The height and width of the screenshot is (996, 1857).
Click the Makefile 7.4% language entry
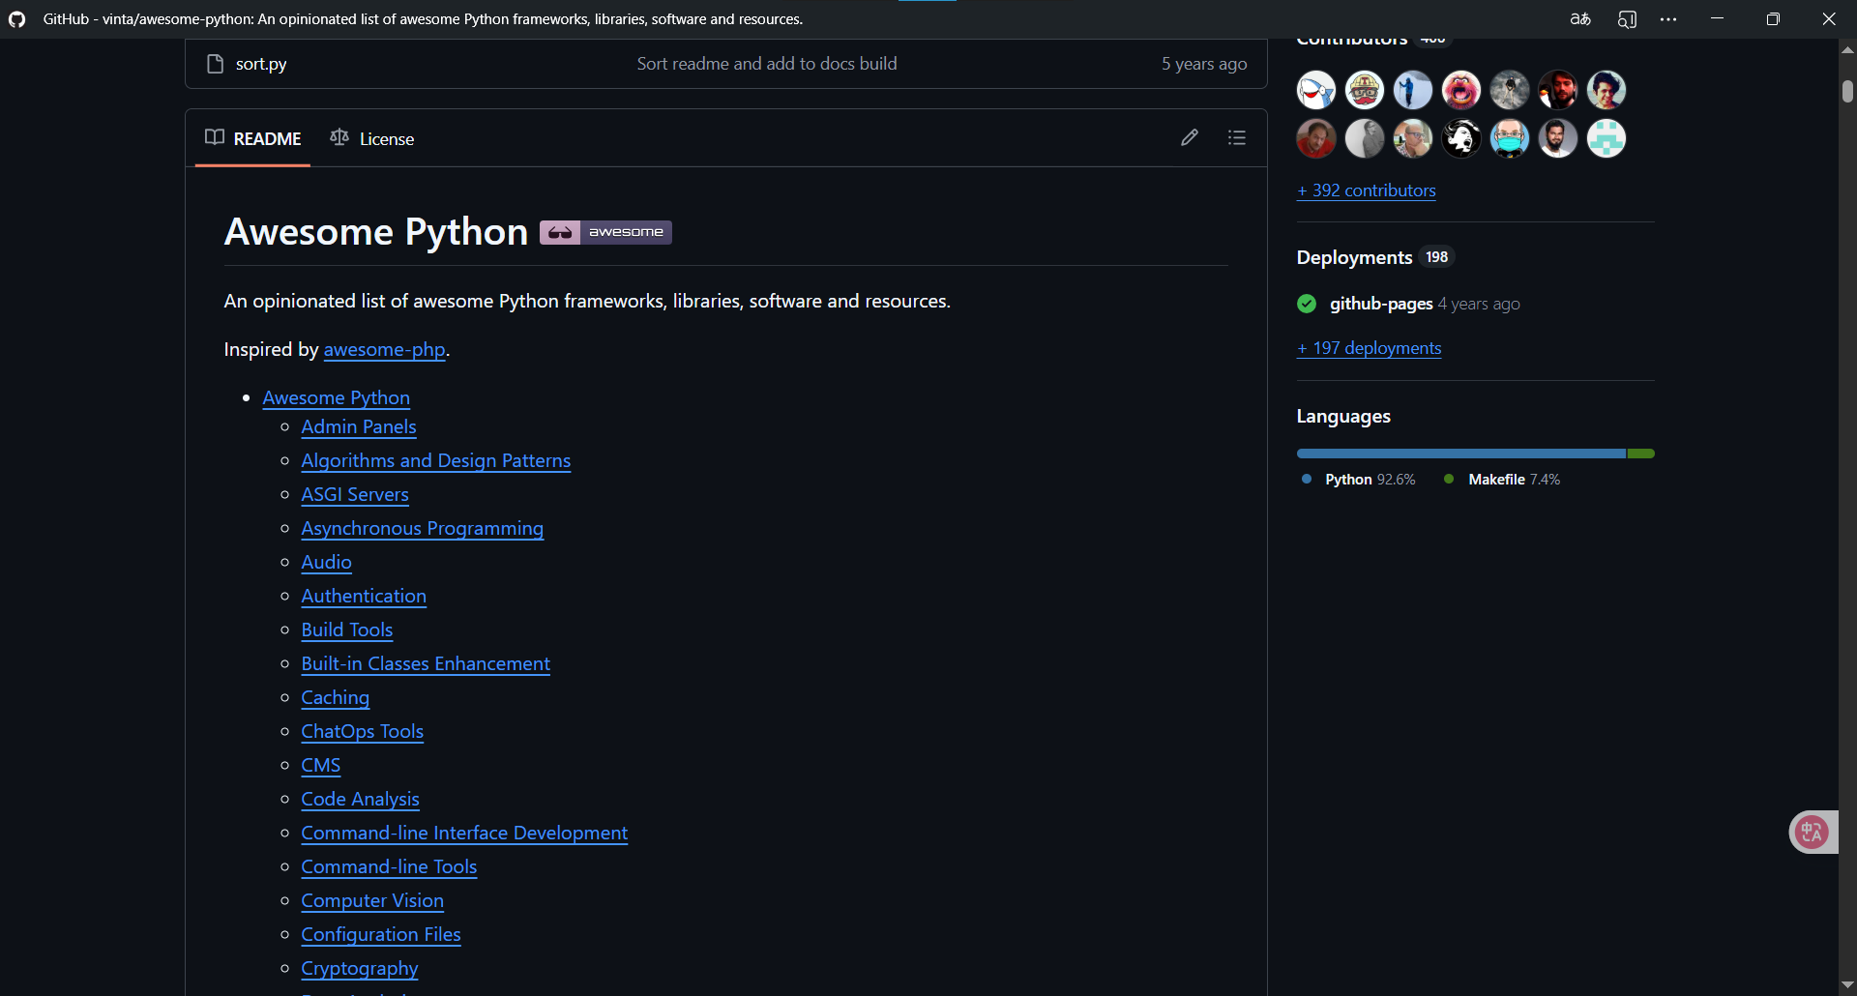pos(1502,480)
